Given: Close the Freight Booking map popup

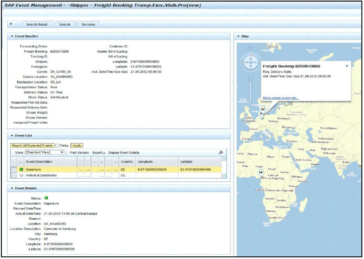Looking at the screenshot, I should tap(347, 66).
